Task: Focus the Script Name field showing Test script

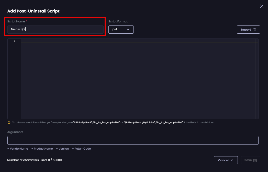Action: [x=55, y=29]
